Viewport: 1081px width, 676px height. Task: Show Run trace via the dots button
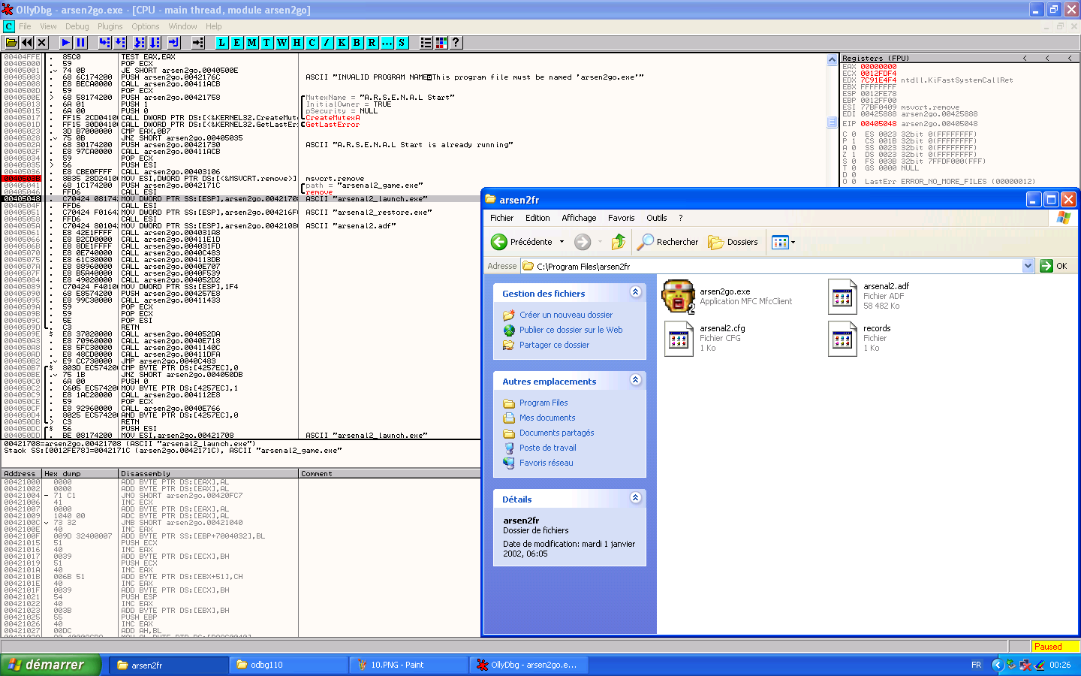click(387, 43)
